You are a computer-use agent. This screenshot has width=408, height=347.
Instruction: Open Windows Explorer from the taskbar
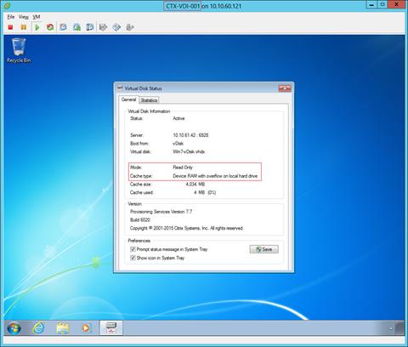click(62, 328)
